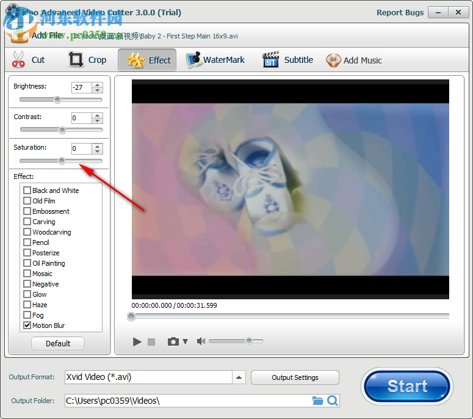The width and height of the screenshot is (473, 419).
Task: Click the video timeline seek handle
Action: click(x=131, y=316)
